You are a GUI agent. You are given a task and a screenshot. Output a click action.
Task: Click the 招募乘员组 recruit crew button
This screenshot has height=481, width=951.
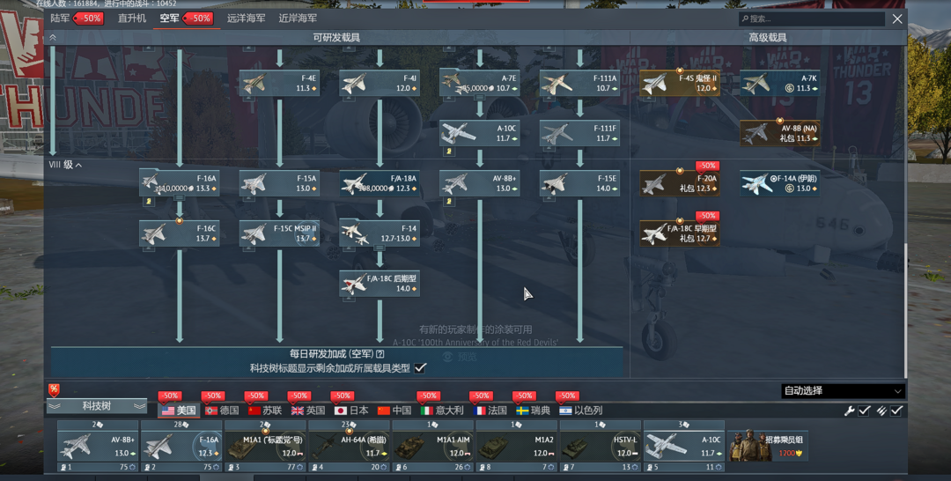coord(767,446)
